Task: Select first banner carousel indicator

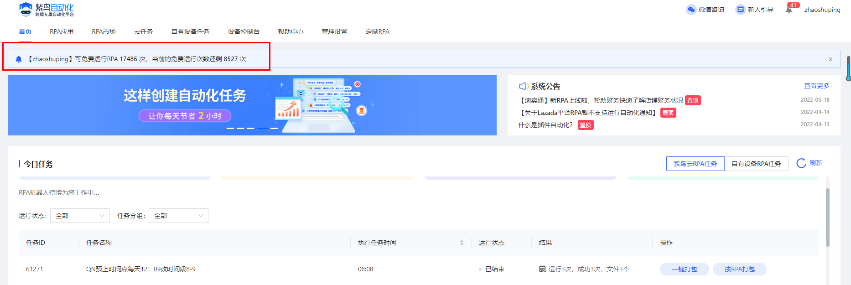Action: tap(230, 128)
